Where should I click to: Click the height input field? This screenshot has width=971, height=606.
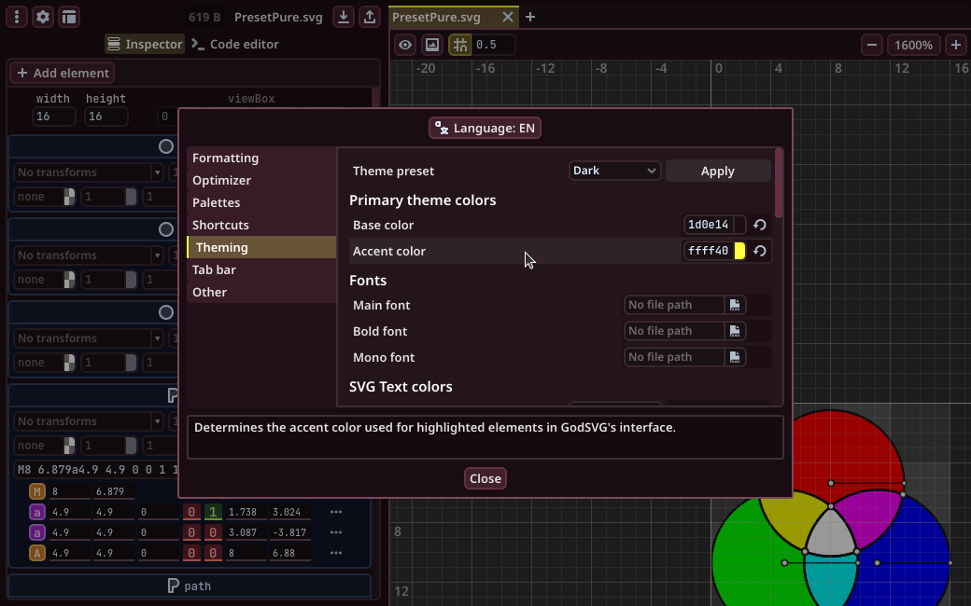coord(106,117)
